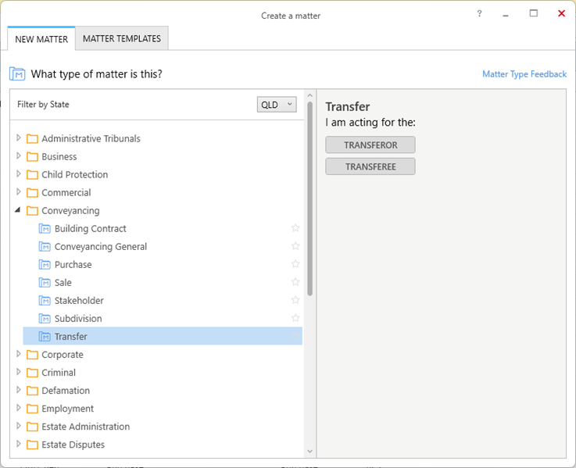Screen dimensions: 576x468
Task: Select the New Matter tab
Action: coord(41,39)
